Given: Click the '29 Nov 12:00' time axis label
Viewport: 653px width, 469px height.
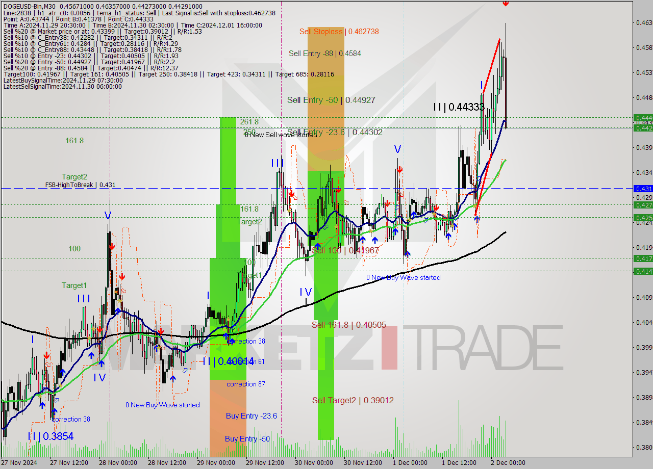Looking at the screenshot, I should click(x=264, y=463).
